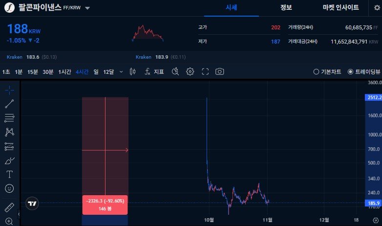Screen dimensions: 382x226
Task: Choose the brush drawing tool
Action: 9,160
